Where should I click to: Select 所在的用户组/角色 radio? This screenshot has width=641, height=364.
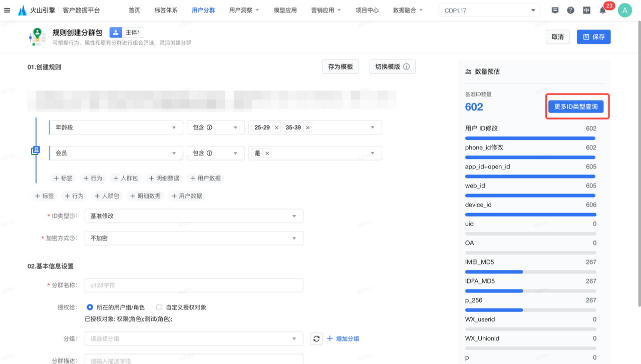pyautogui.click(x=90, y=307)
